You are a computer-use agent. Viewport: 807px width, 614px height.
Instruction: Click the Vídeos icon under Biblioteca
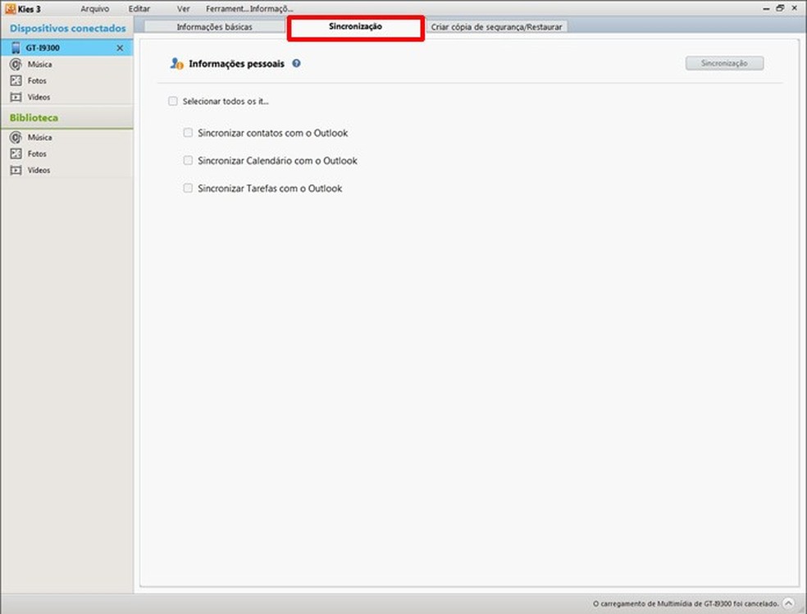click(16, 171)
